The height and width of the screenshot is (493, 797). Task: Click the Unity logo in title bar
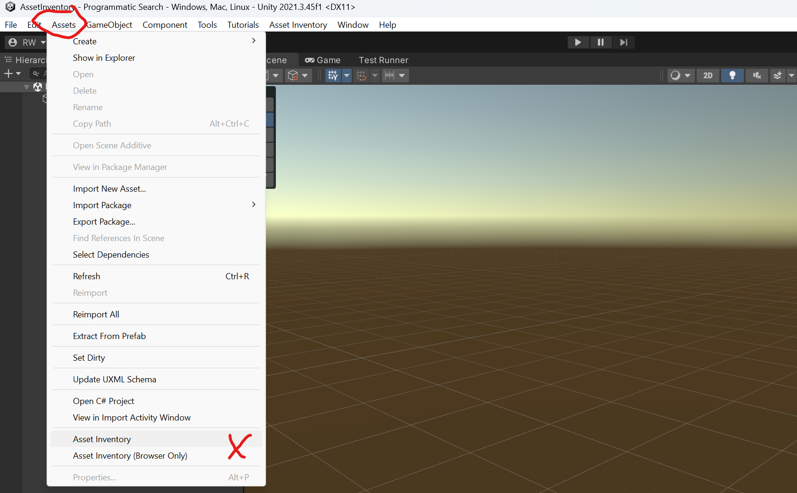(10, 7)
